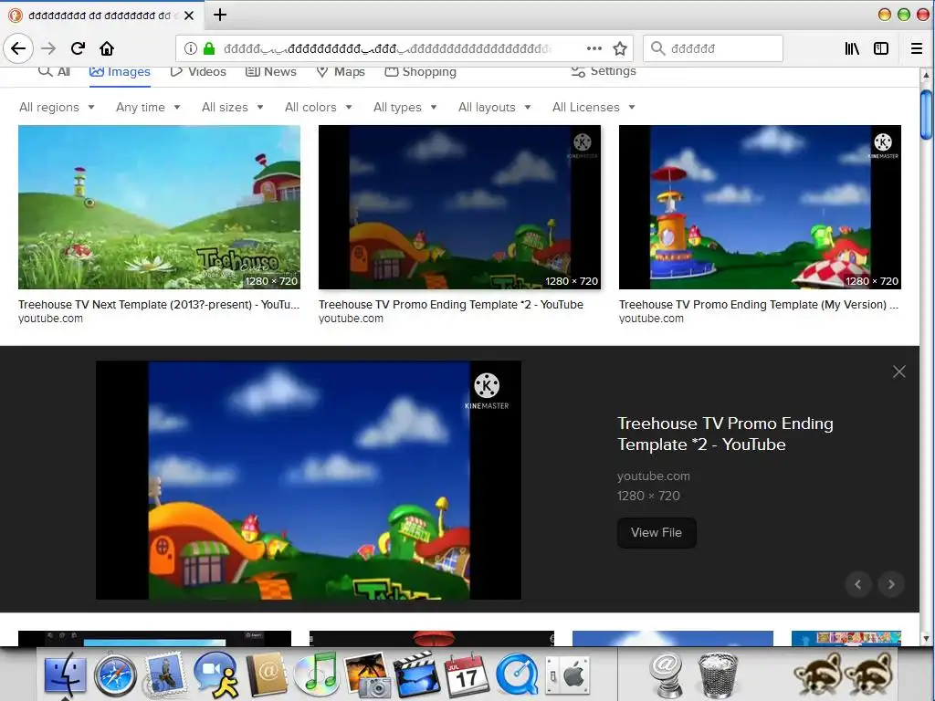Viewport: 935px width, 701px height.
Task: Click the scrollbar down arrow
Action: click(926, 638)
